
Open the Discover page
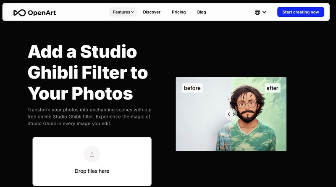click(152, 12)
